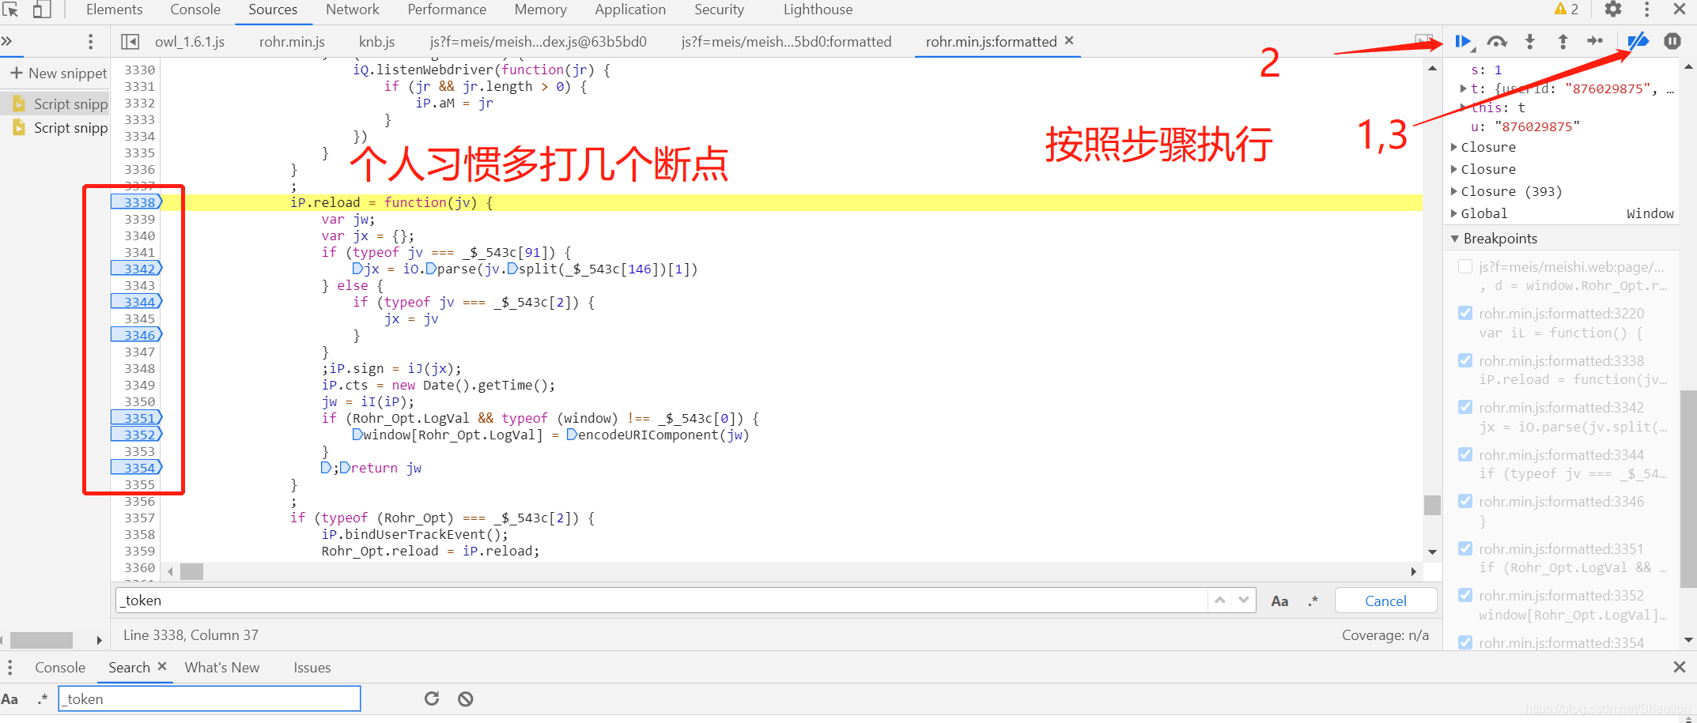1697x723 pixels.
Task: Click the debugger sidebar vertical scrollbar thumb
Action: click(1689, 488)
